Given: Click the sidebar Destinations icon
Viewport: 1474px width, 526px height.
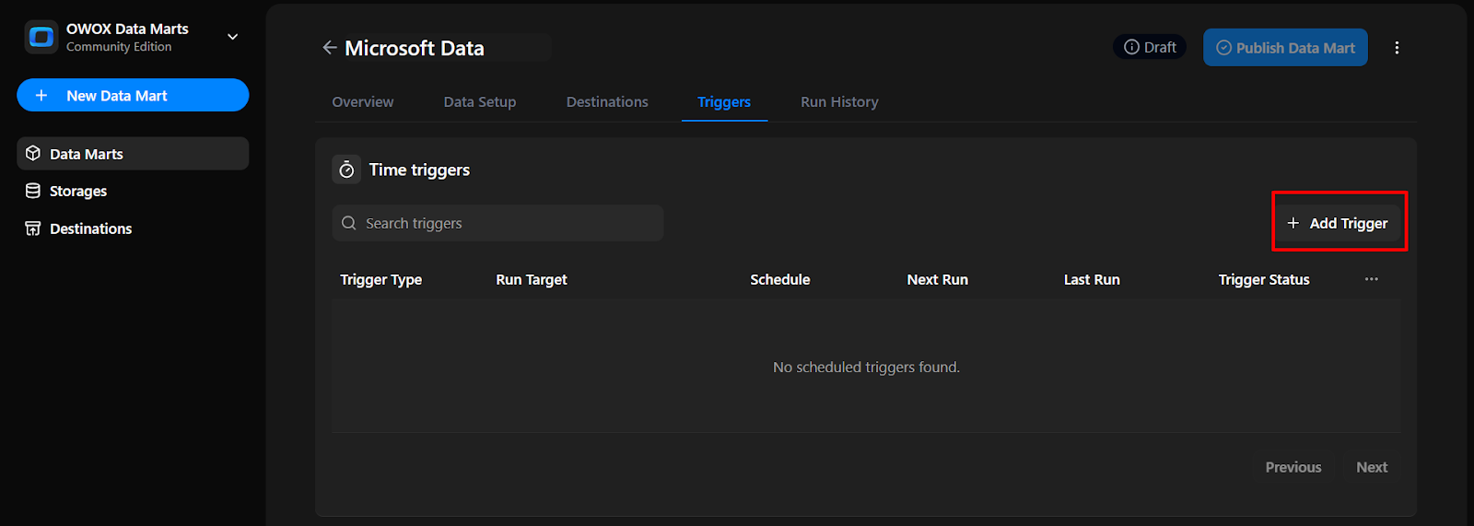Looking at the screenshot, I should [x=33, y=228].
